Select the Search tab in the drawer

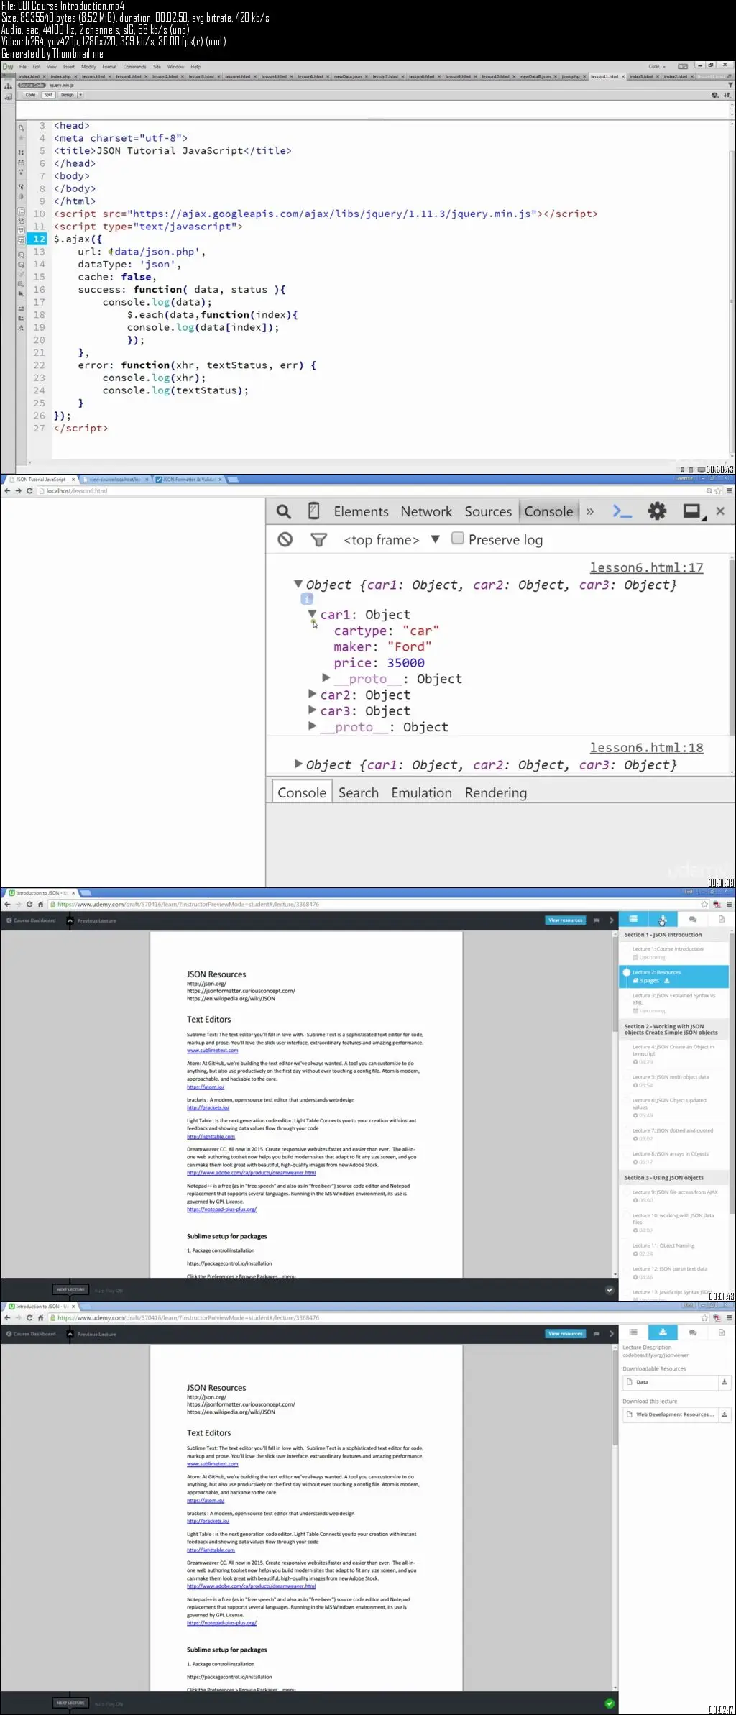click(358, 792)
